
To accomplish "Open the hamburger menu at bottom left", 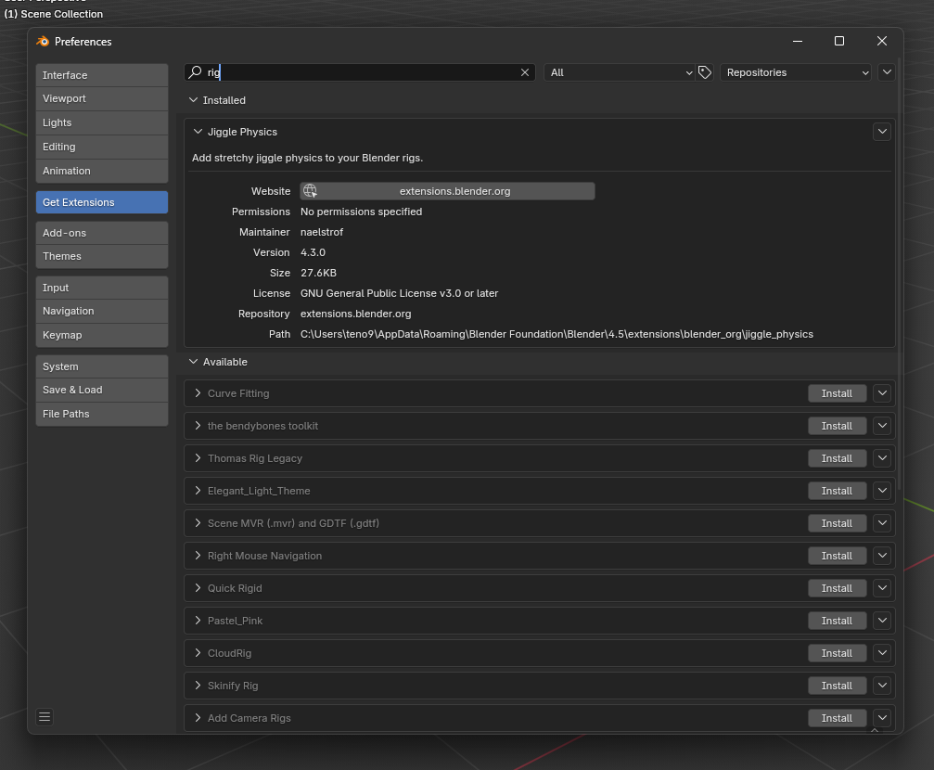I will [45, 716].
